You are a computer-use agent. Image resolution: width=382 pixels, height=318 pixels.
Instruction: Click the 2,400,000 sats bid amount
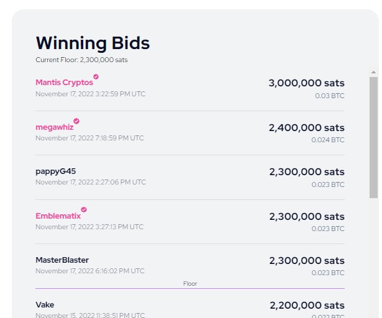[x=306, y=128]
